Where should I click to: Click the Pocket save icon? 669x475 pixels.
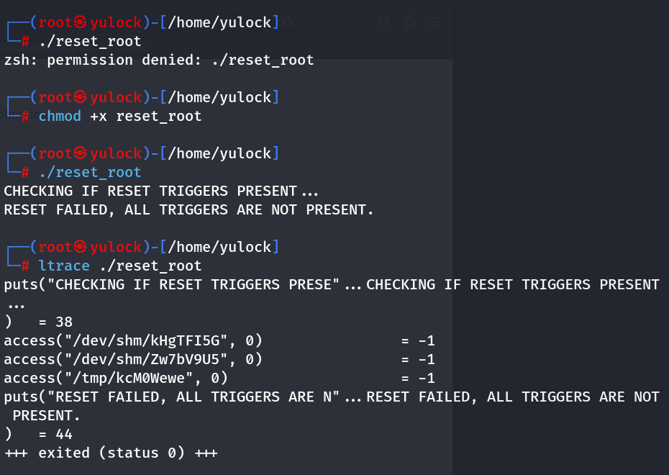click(383, 22)
